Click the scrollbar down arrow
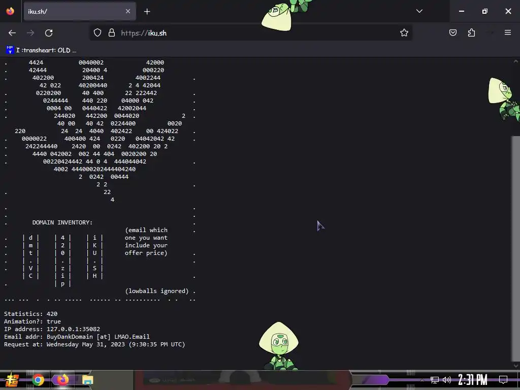Screen dimensions: 520x390 coord(516,365)
